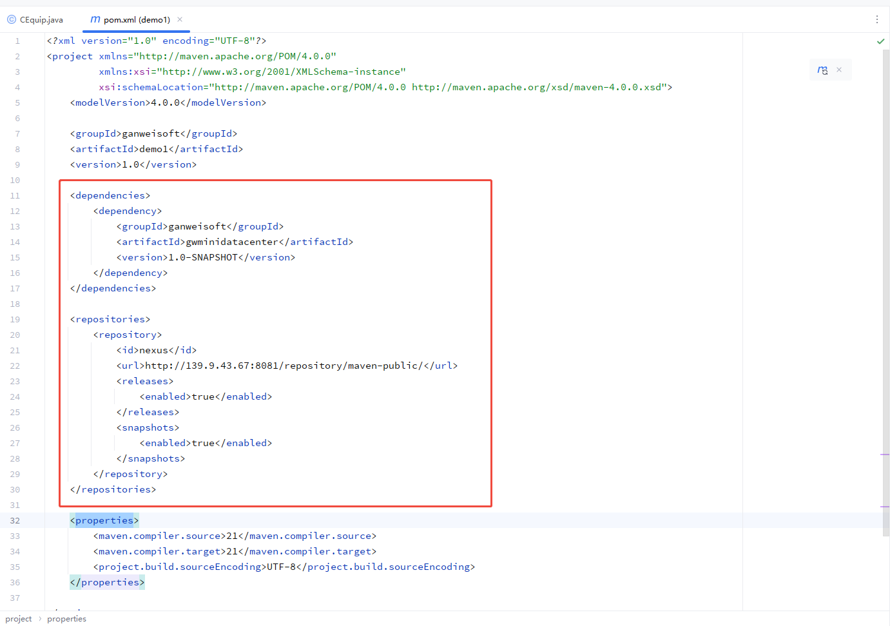Click the xml version declaration on line 1
This screenshot has width=890, height=626.
[x=157, y=41]
